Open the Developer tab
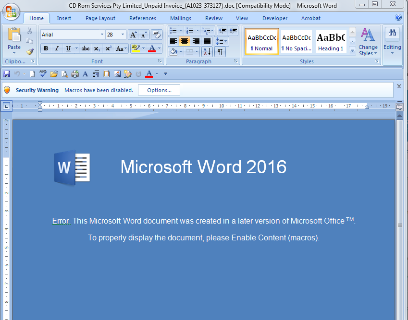The width and height of the screenshot is (408, 320). (275, 18)
